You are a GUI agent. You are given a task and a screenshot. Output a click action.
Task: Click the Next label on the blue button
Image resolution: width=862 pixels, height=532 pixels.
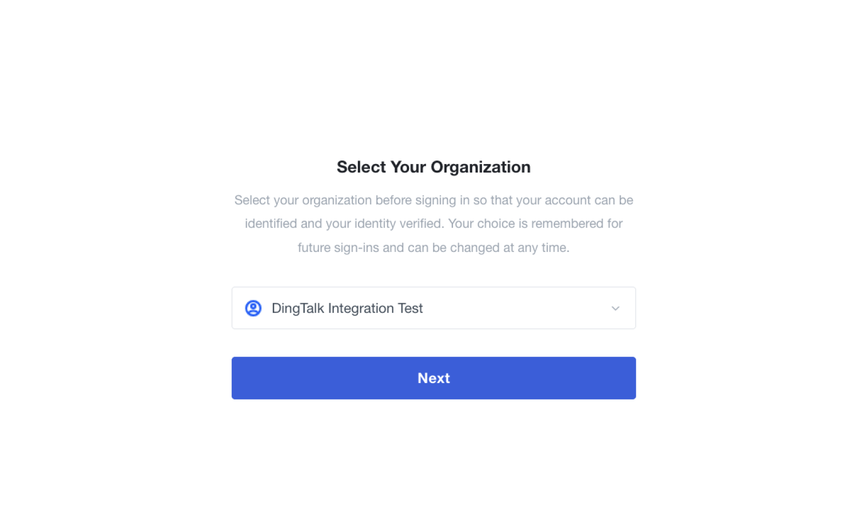click(434, 378)
